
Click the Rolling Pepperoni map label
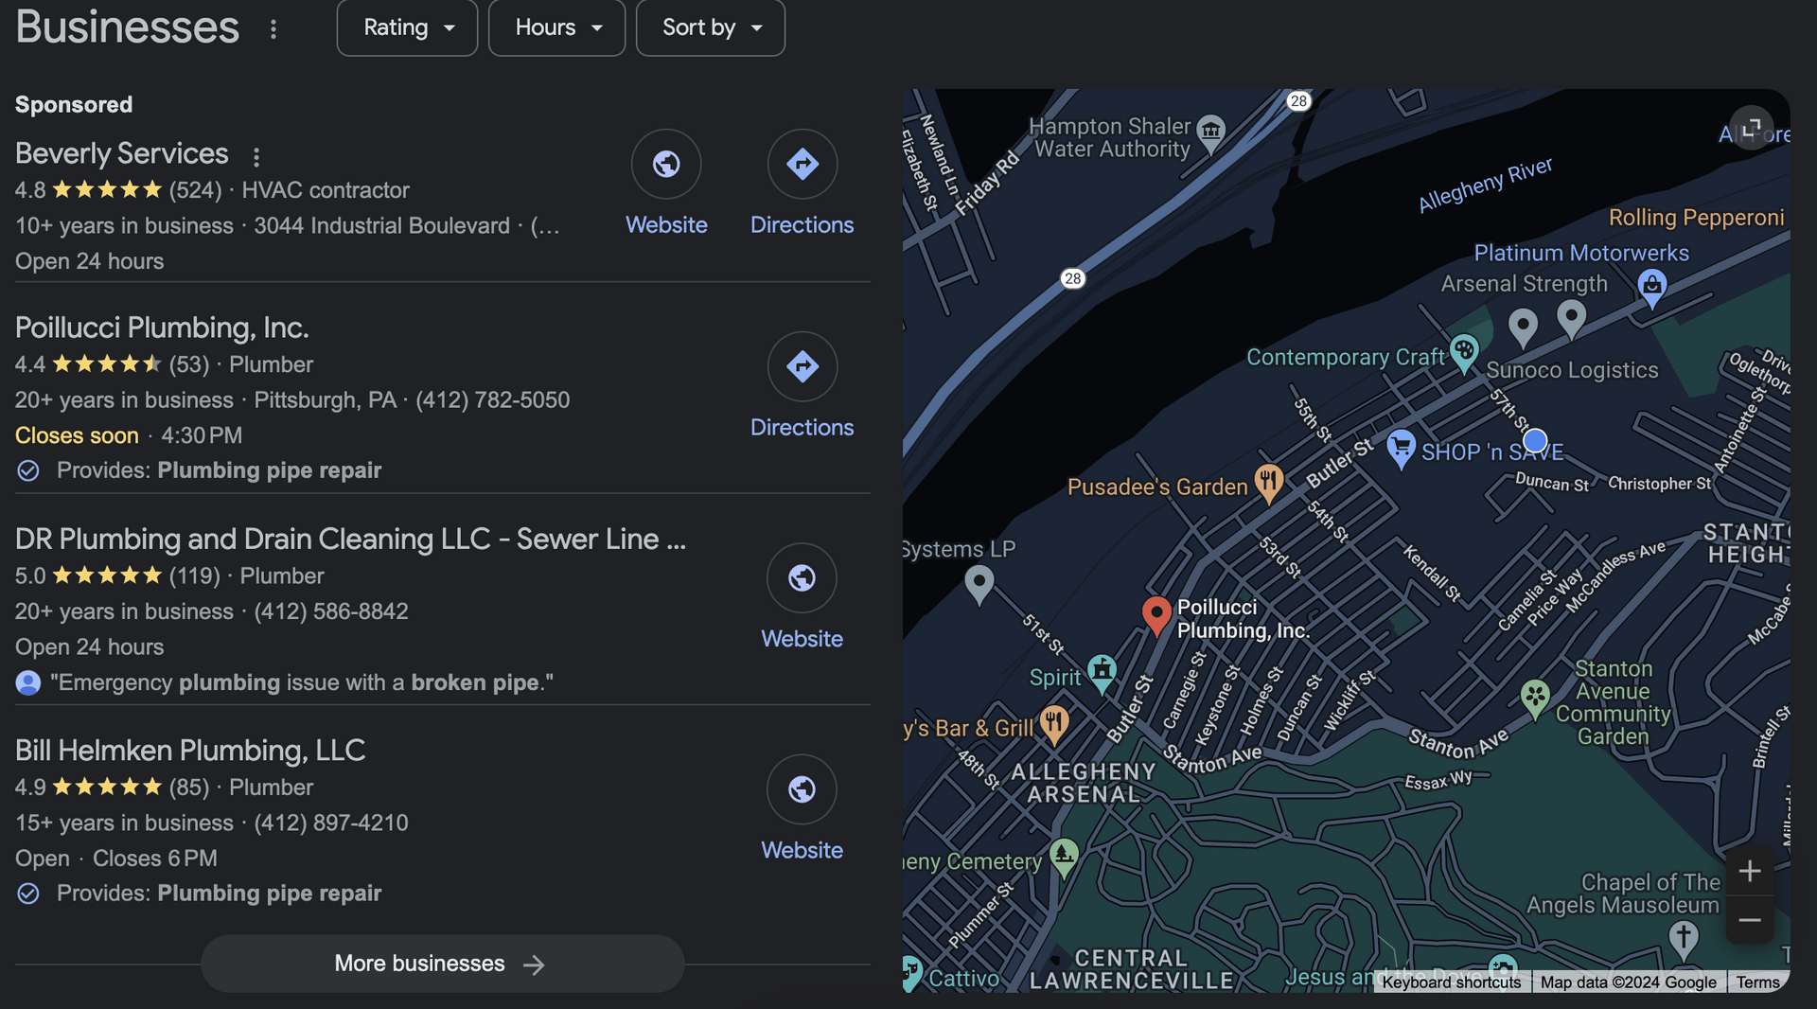1696,218
